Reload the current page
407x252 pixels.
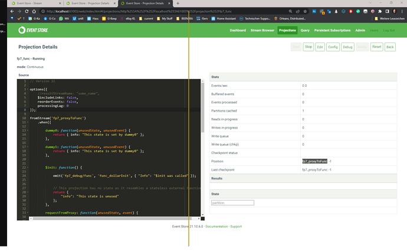[x=27, y=11]
